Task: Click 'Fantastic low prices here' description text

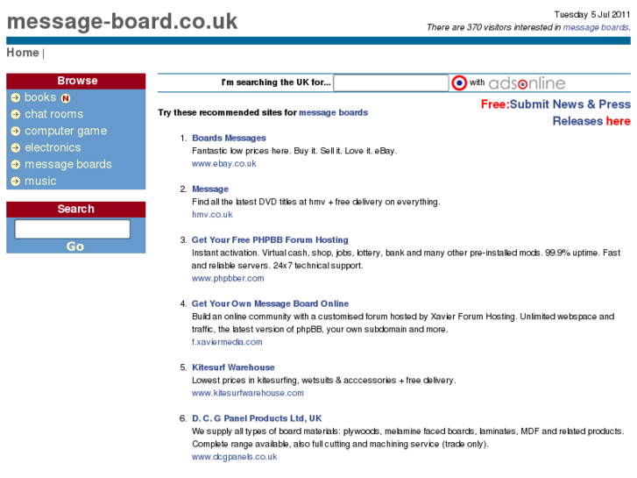Action: pos(294,151)
